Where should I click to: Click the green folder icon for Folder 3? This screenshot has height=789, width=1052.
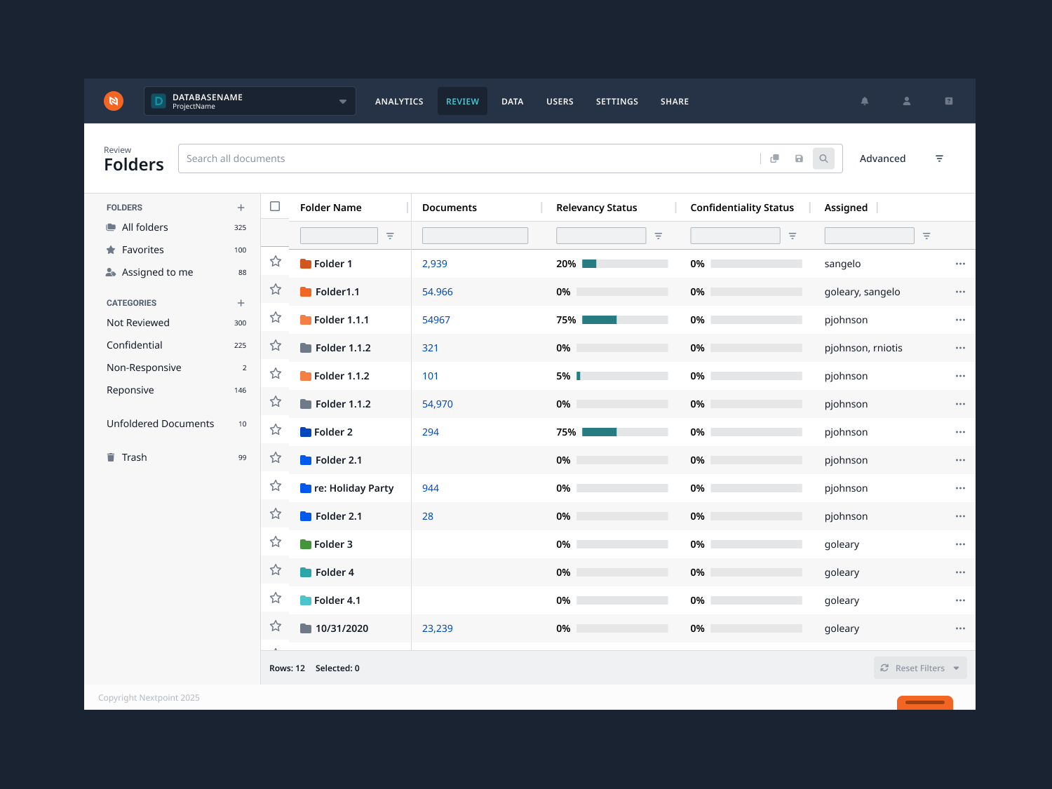point(306,544)
